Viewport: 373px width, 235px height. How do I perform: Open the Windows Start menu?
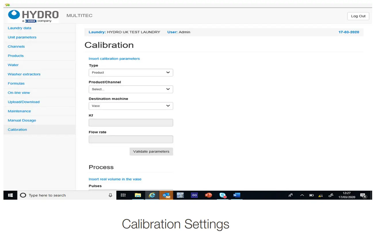(10, 195)
